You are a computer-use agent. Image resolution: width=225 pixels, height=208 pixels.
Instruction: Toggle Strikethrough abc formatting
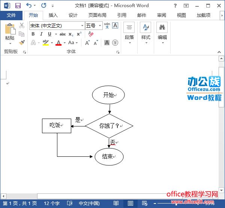63,34
